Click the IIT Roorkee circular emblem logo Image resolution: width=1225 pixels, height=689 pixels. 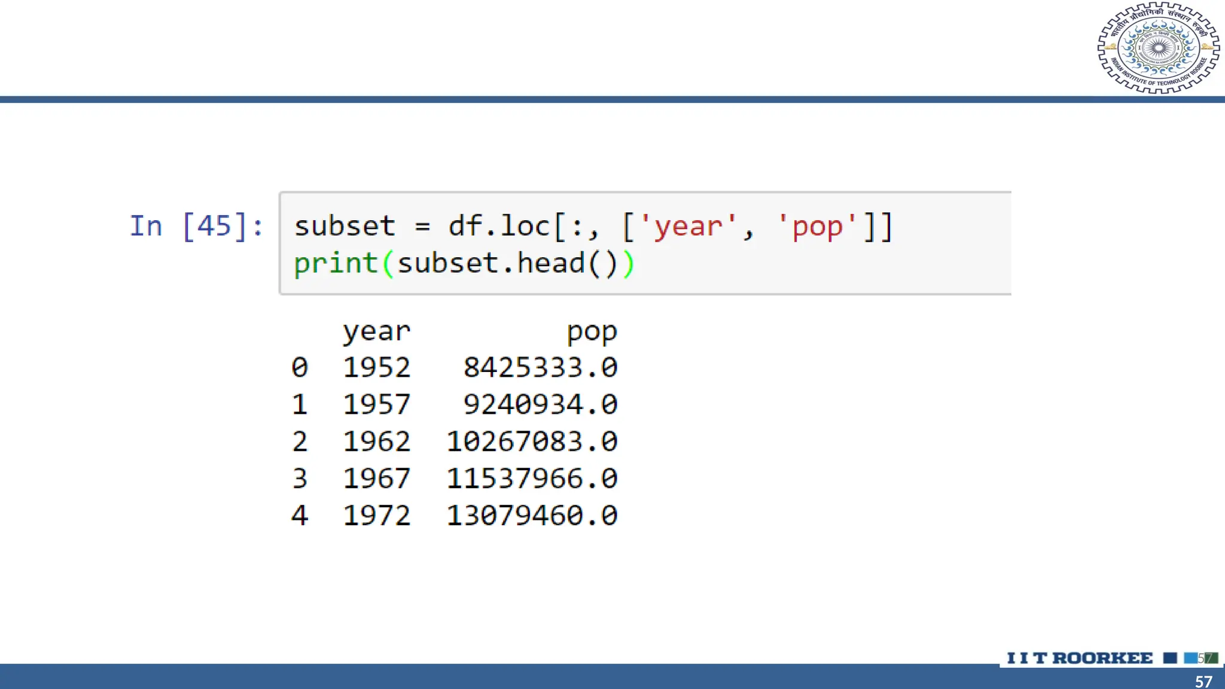(1158, 48)
